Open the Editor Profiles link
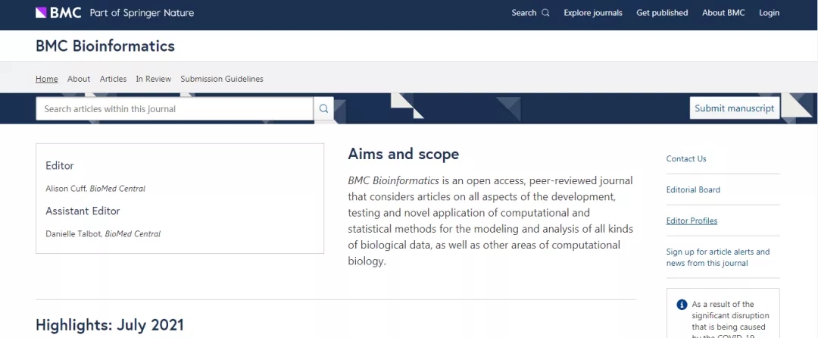This screenshot has width=818, height=338. (x=692, y=221)
